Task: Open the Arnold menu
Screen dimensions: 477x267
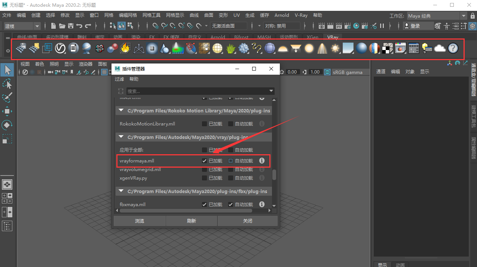Action: pyautogui.click(x=282, y=15)
